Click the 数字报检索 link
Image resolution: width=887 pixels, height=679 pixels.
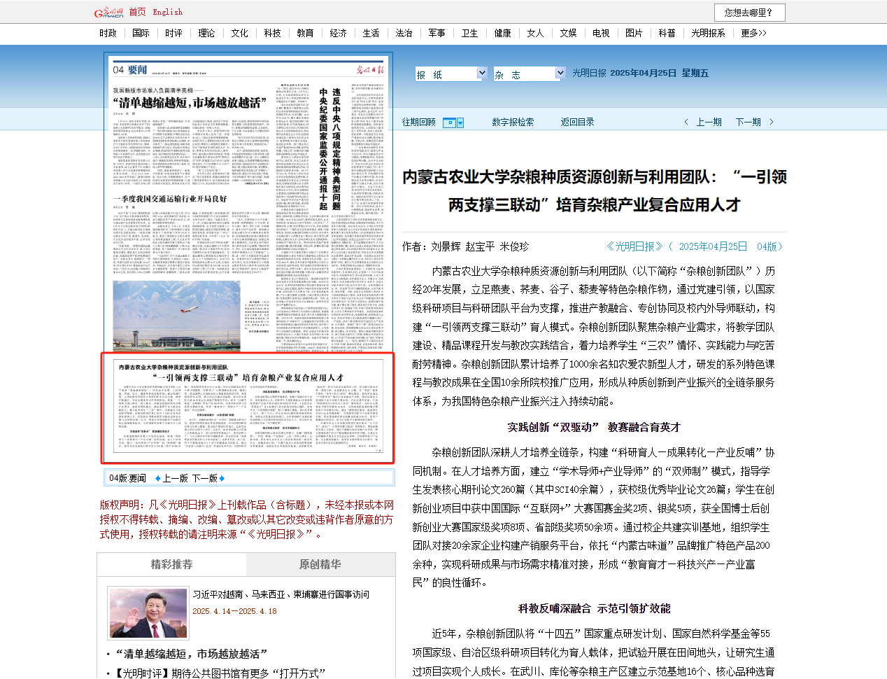512,122
